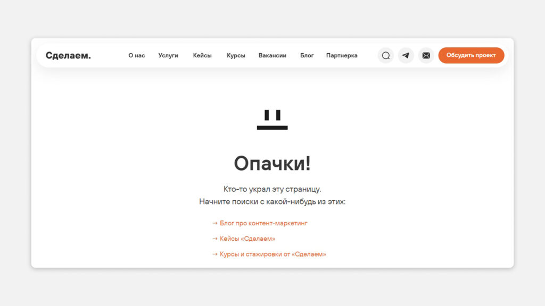Select Кейсы in the top navigation
545x306 pixels.
click(202, 55)
